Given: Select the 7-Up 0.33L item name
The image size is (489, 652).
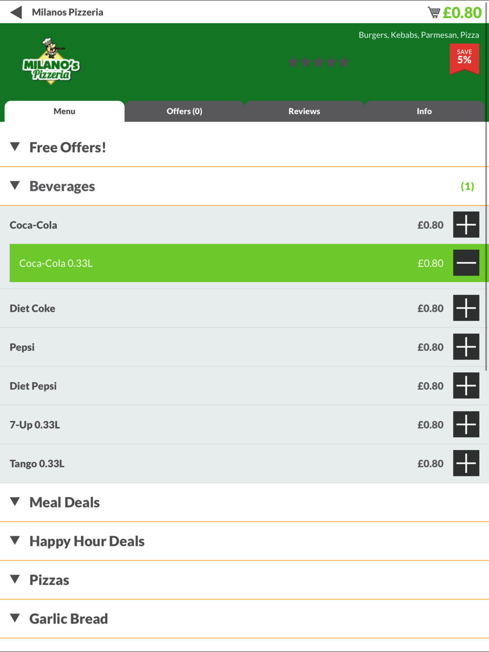Looking at the screenshot, I should (x=35, y=425).
